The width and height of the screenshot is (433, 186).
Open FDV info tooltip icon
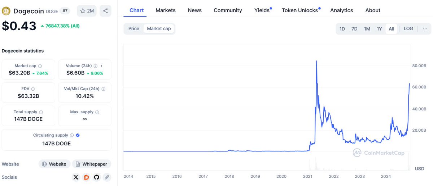(33, 89)
